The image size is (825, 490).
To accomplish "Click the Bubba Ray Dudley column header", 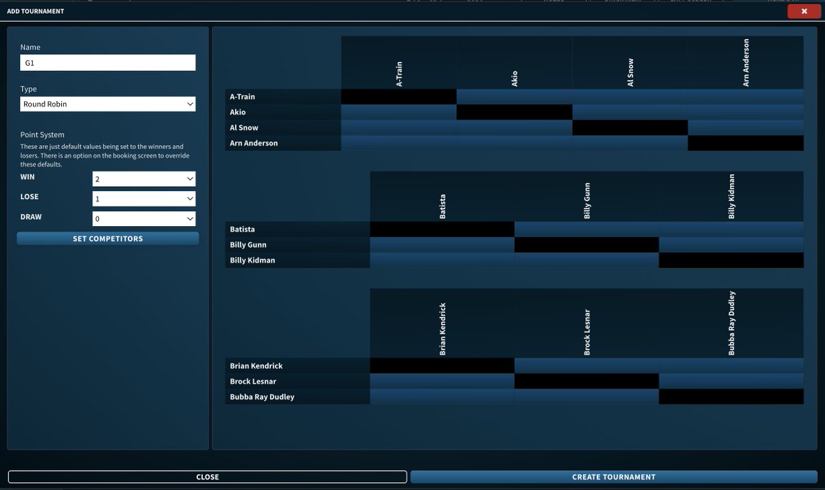I will click(731, 323).
